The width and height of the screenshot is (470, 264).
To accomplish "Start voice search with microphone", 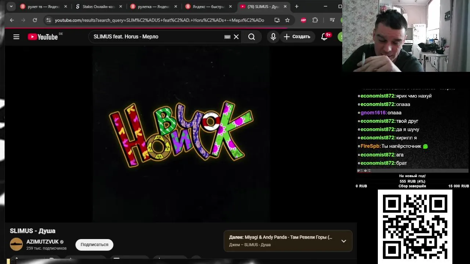I will tap(273, 37).
